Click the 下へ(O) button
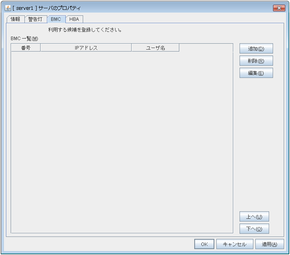 tap(254, 229)
